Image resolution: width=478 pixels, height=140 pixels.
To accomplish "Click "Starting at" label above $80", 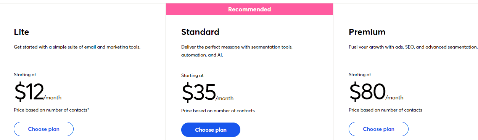I will tap(360, 75).
